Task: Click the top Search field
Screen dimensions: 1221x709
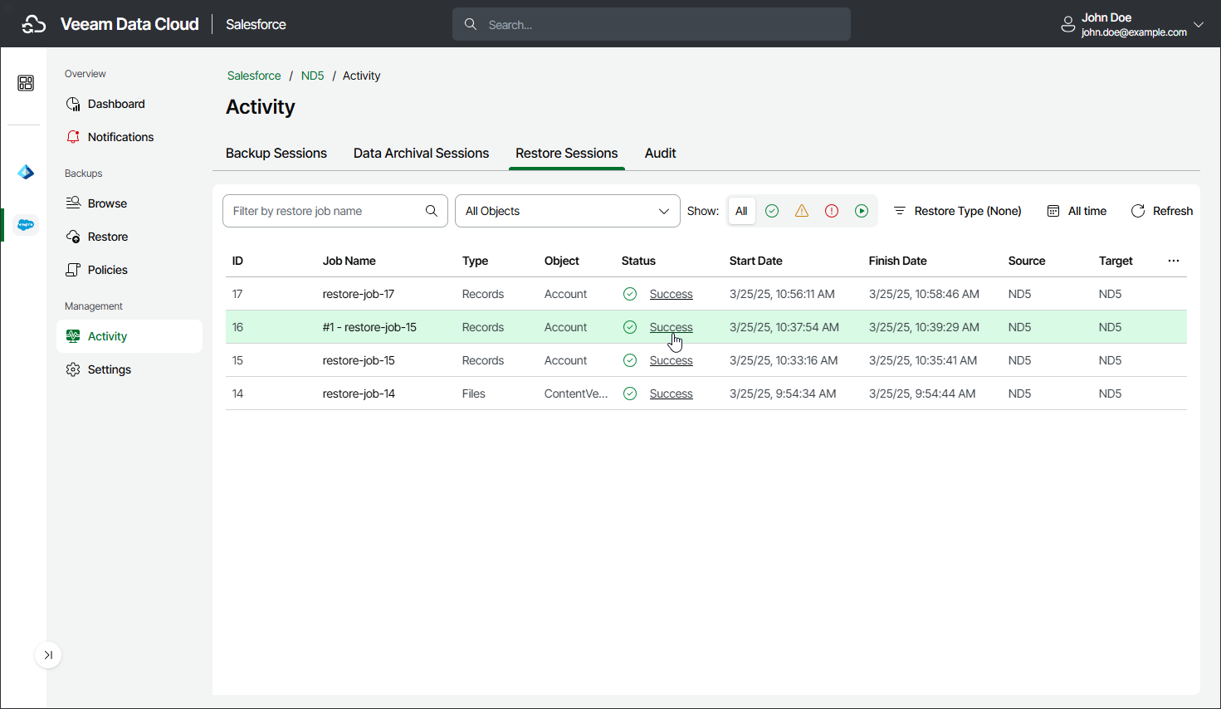Action: (x=652, y=24)
